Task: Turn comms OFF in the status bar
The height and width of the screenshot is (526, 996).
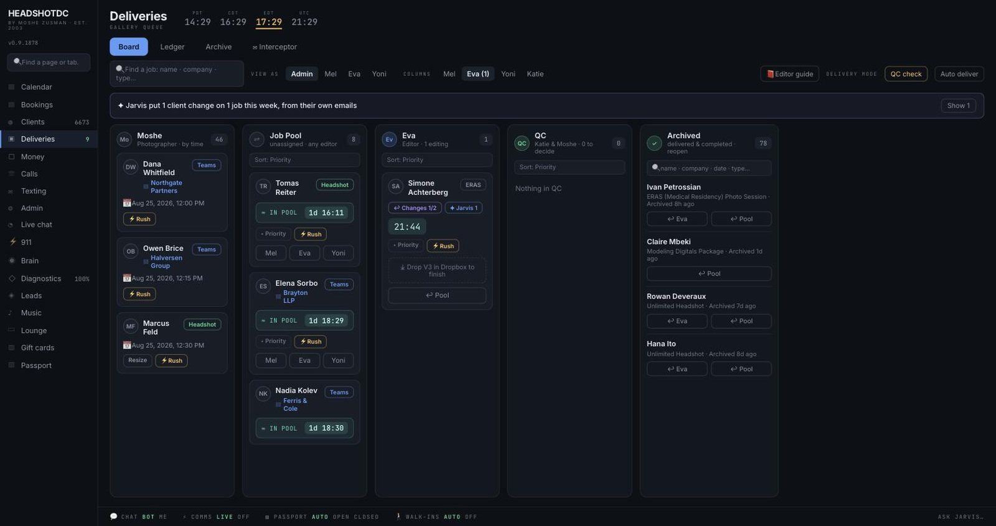Action: click(243, 517)
